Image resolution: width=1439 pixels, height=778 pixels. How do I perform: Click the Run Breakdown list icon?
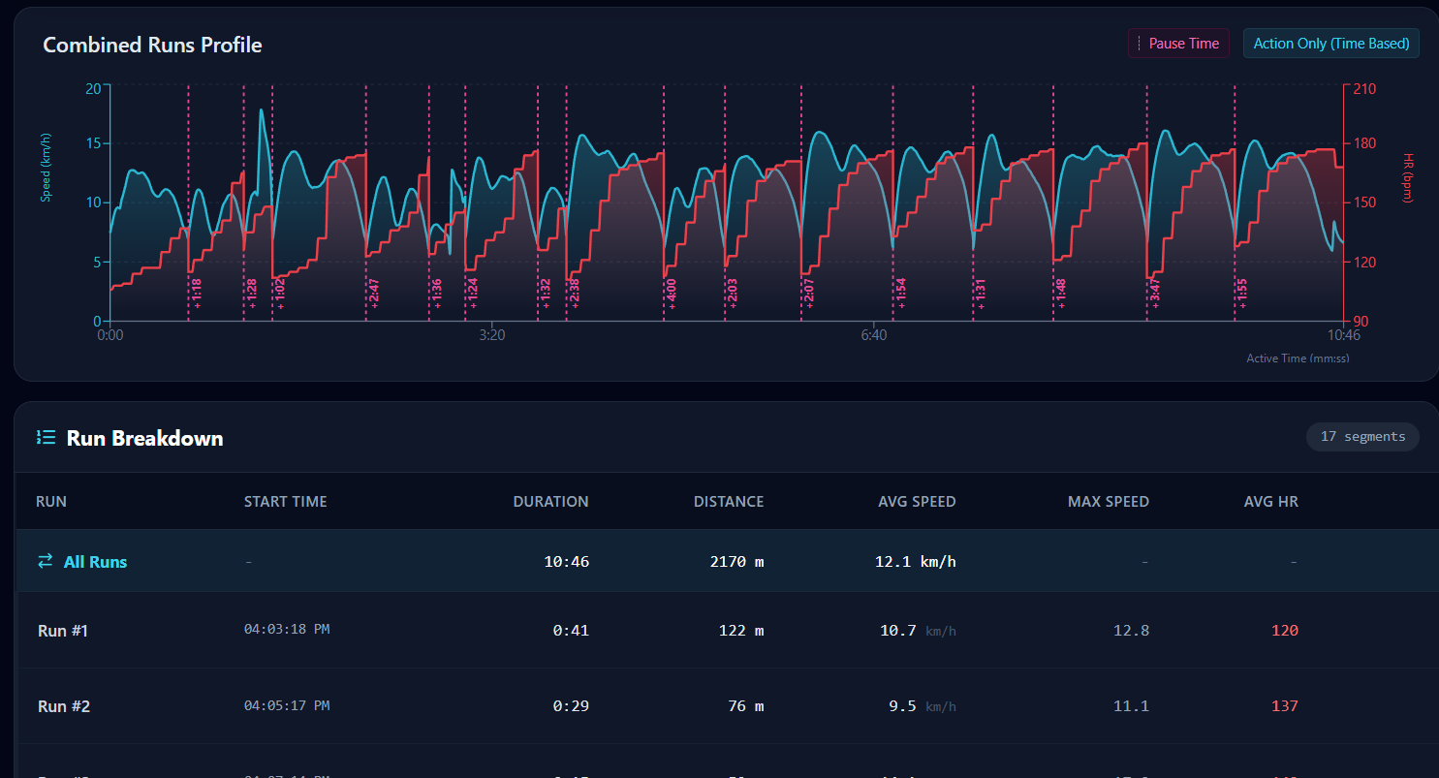coord(45,438)
